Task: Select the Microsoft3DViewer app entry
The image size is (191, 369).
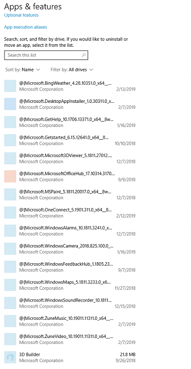Action: tap(70, 158)
